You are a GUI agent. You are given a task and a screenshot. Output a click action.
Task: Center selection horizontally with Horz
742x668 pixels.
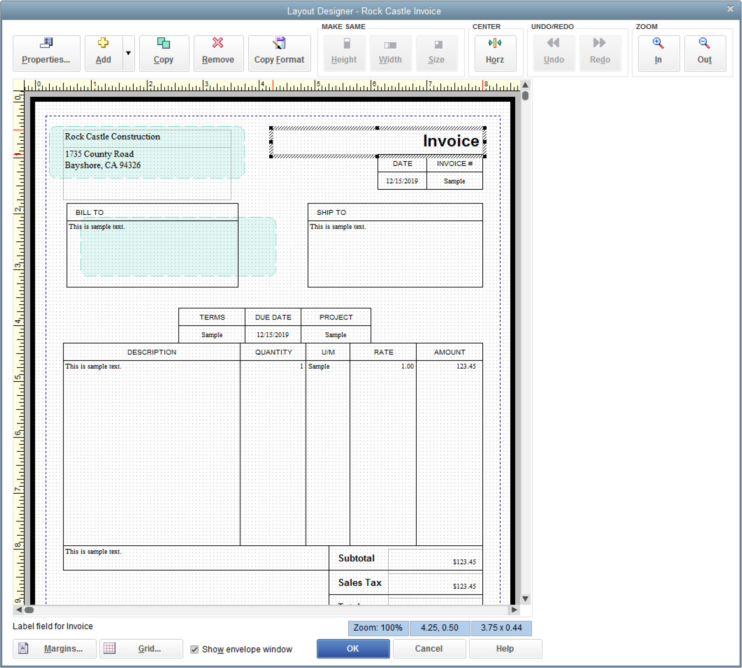(x=495, y=53)
